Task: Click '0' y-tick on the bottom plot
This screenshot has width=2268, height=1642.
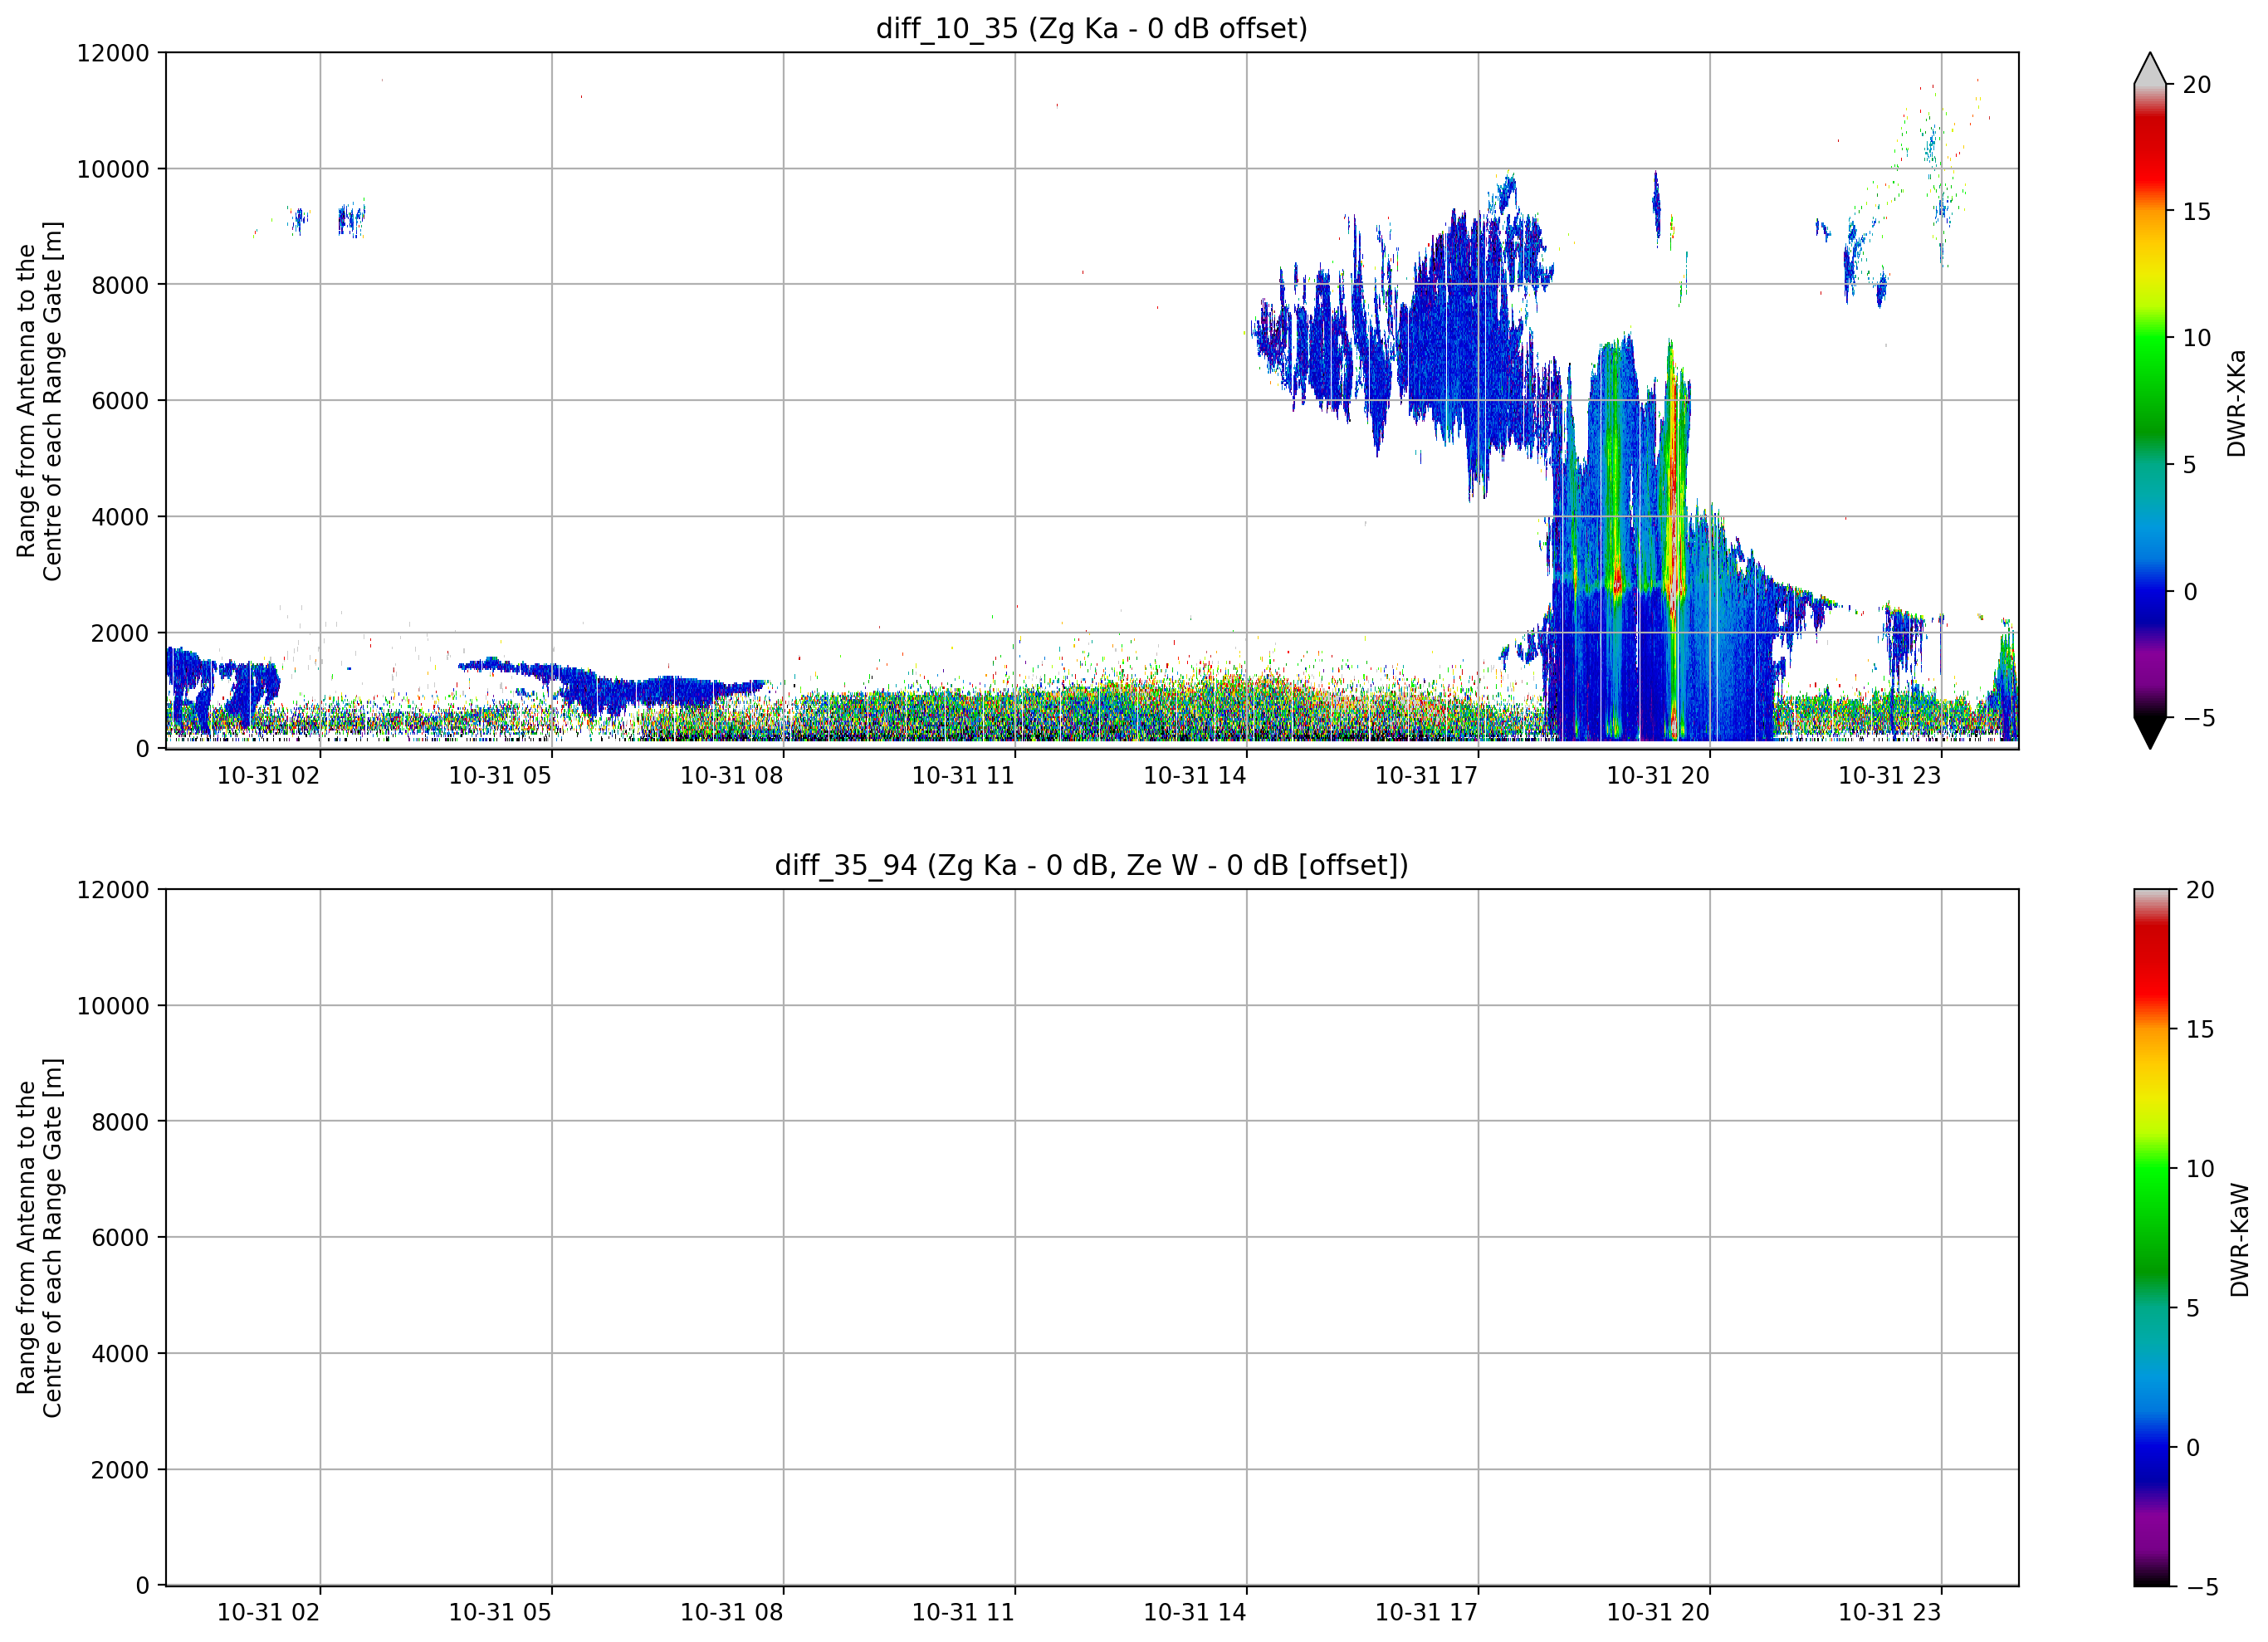Action: pyautogui.click(x=142, y=1586)
